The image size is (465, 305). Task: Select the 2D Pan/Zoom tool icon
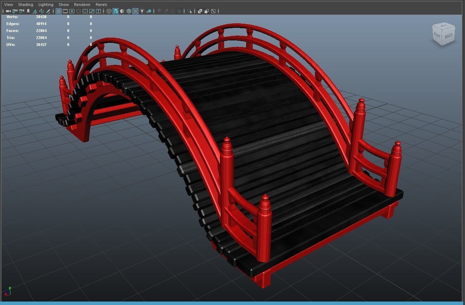[x=42, y=11]
